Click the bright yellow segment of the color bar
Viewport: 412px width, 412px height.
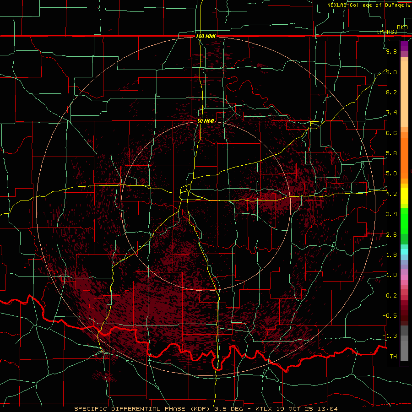[404, 196]
